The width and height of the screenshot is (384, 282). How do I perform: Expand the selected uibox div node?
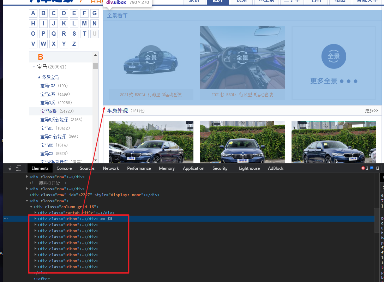click(36, 218)
